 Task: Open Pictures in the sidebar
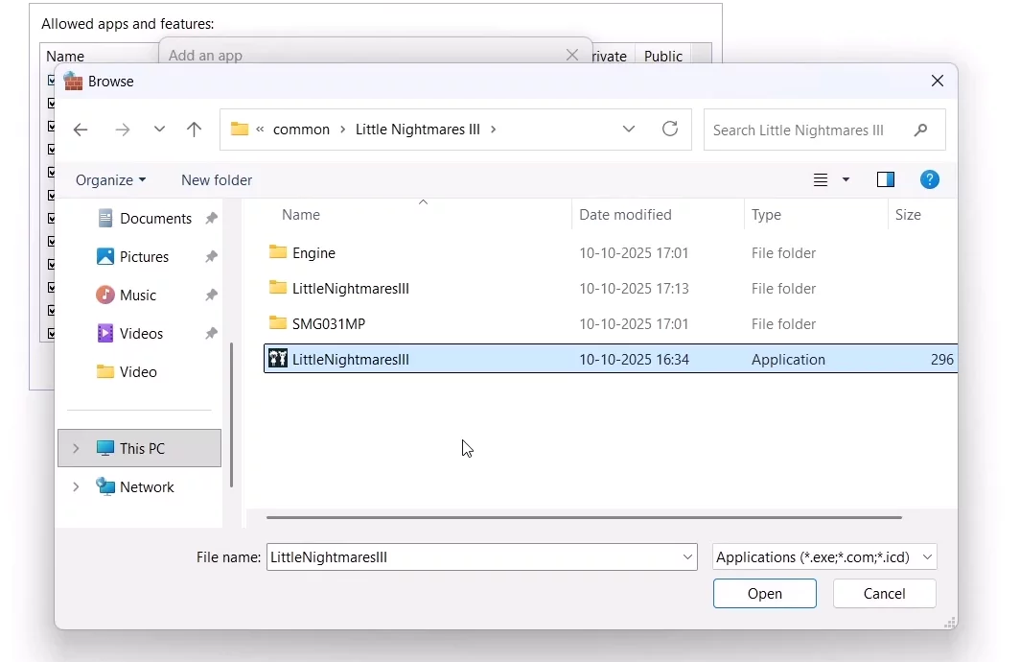[144, 257]
